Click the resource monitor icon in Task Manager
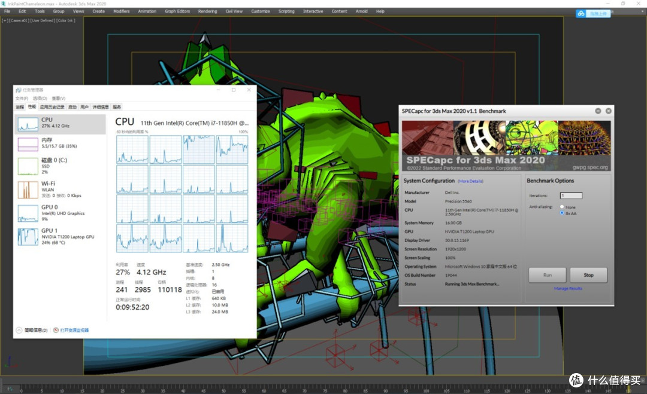This screenshot has height=394, width=647. coord(56,330)
